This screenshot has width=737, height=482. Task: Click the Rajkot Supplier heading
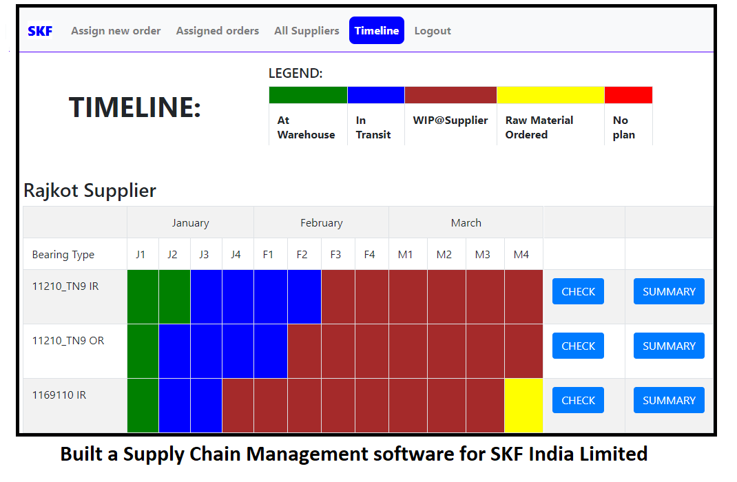90,190
